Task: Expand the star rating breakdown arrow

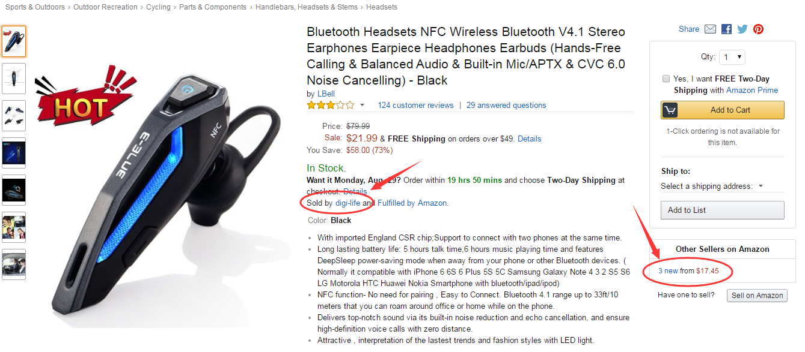Action: pyautogui.click(x=362, y=106)
